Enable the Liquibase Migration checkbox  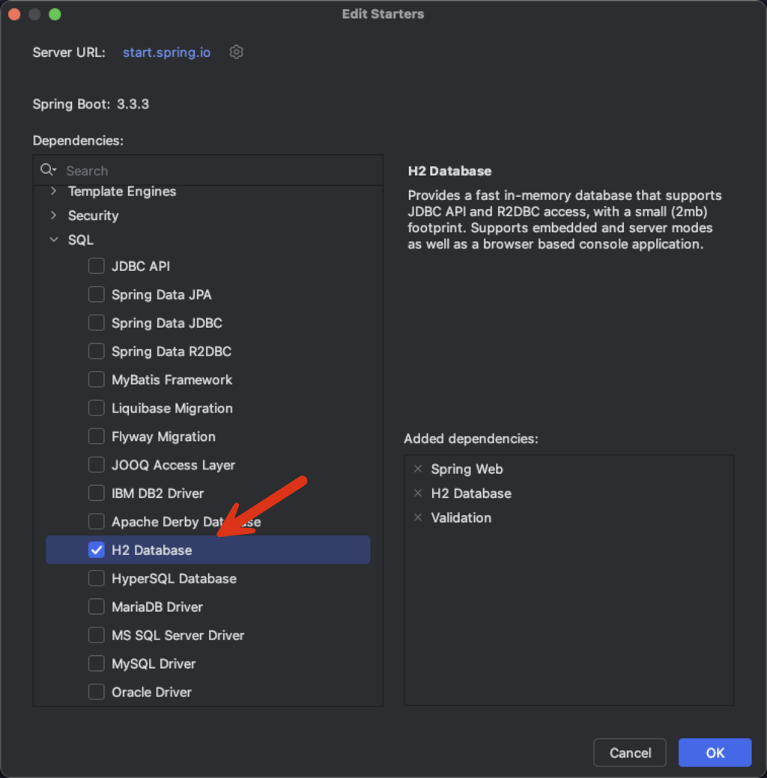[x=97, y=408]
